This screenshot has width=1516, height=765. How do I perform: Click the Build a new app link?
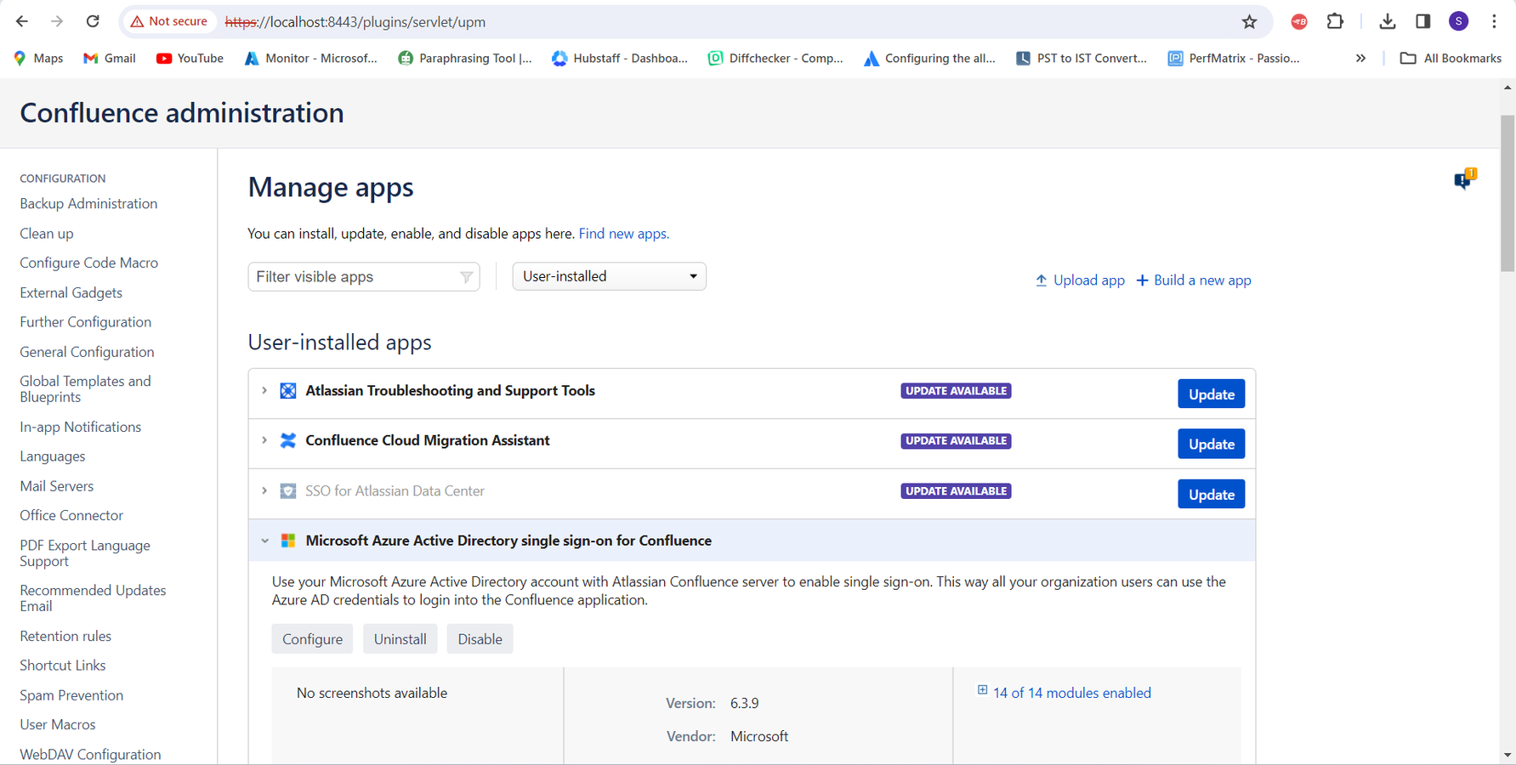[1194, 280]
